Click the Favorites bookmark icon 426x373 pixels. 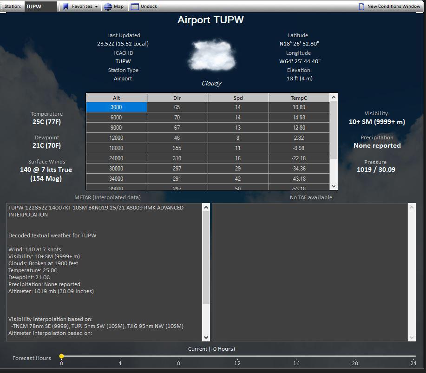pos(66,6)
